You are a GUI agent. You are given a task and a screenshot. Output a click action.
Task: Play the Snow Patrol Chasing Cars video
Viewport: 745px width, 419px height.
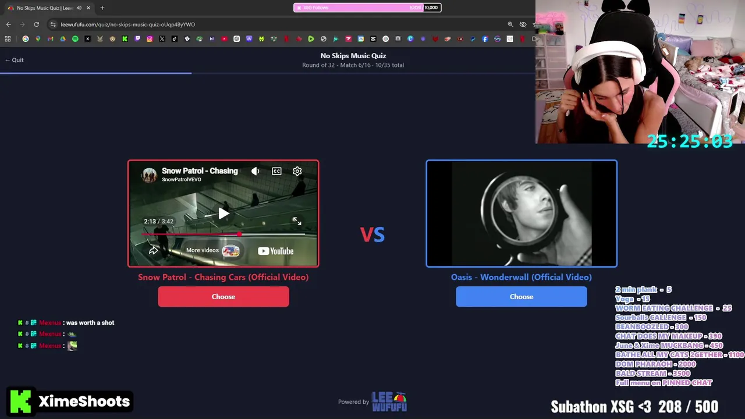223,214
